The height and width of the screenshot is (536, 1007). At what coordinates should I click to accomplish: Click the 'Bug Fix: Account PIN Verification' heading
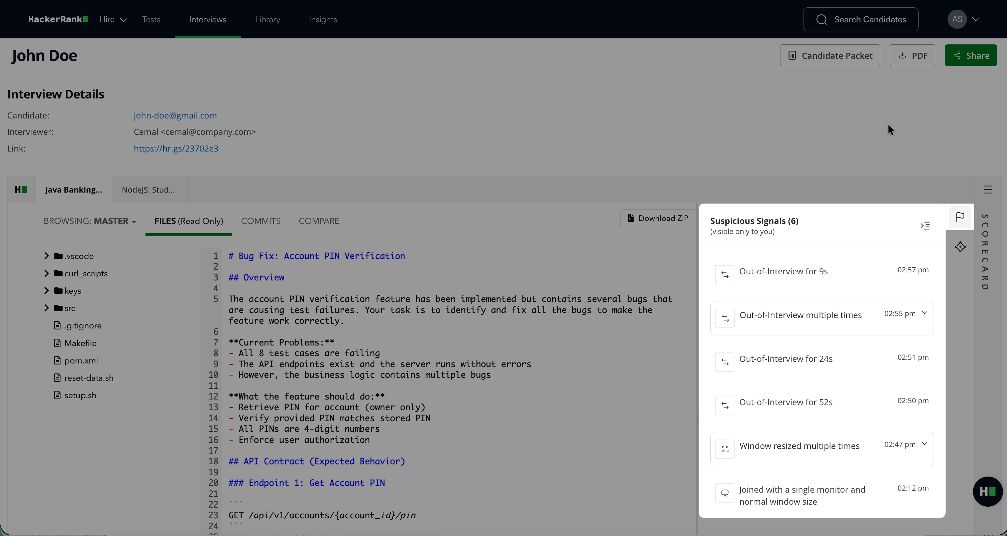(x=317, y=256)
